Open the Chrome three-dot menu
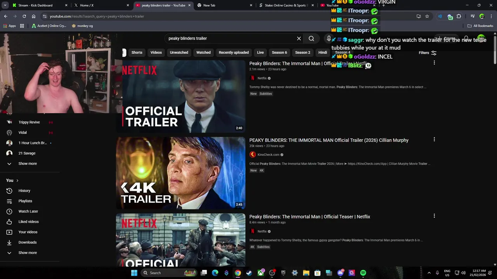Screen dimensions: 497x279 (x=491, y=16)
